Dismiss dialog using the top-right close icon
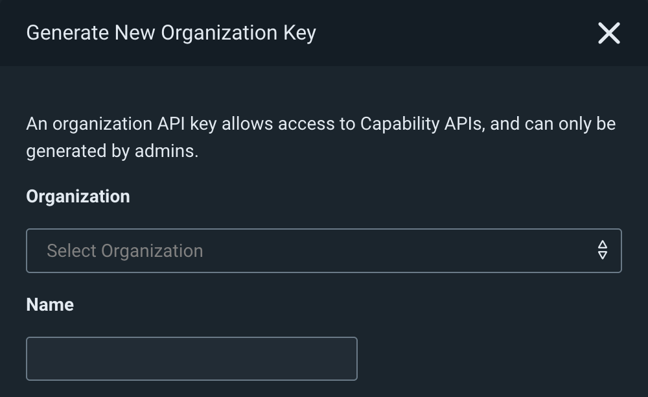This screenshot has width=648, height=397. (608, 33)
